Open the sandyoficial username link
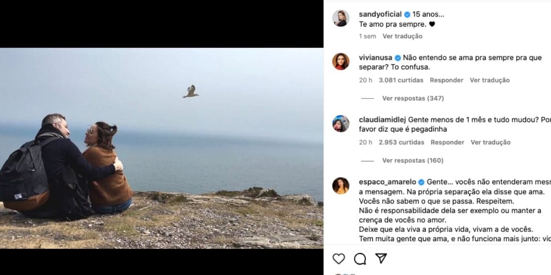 (380, 14)
